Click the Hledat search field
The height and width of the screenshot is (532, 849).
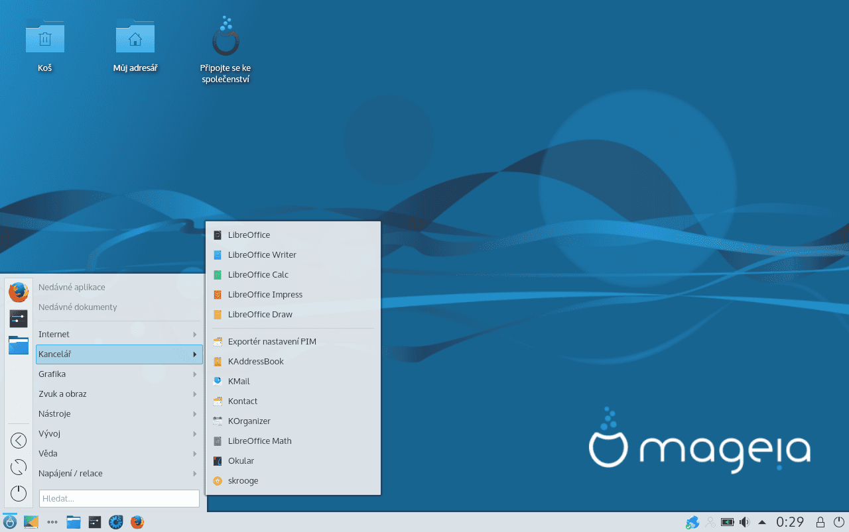[119, 498]
